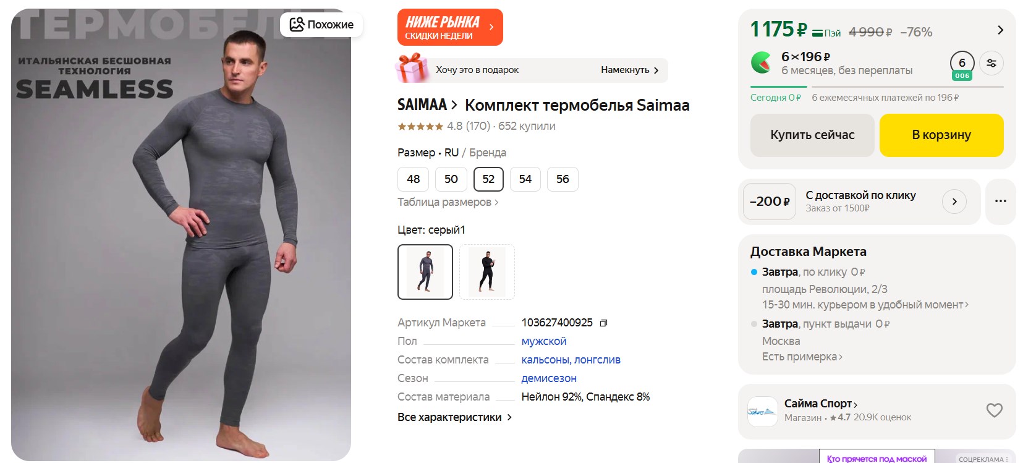
Task: Click the 6-month installment circle icon
Action: click(x=962, y=63)
